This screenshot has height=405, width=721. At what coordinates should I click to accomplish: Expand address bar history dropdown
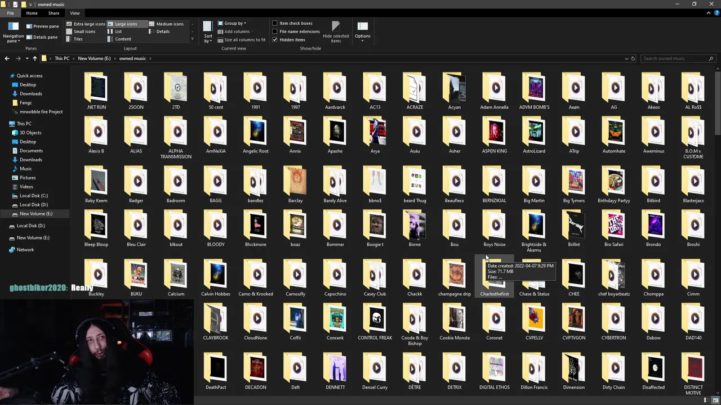pyautogui.click(x=626, y=58)
